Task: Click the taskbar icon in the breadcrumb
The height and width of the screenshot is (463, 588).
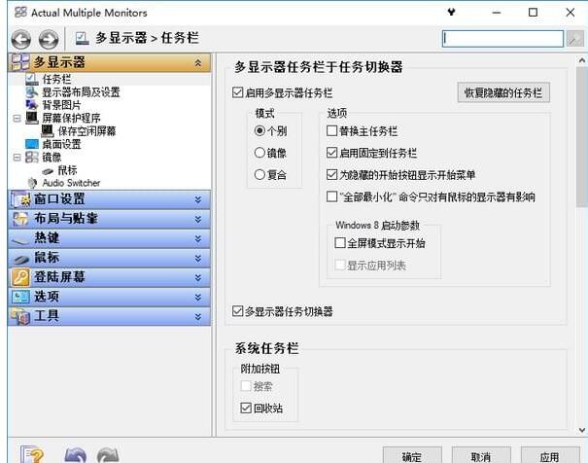Action: pyautogui.click(x=82, y=38)
